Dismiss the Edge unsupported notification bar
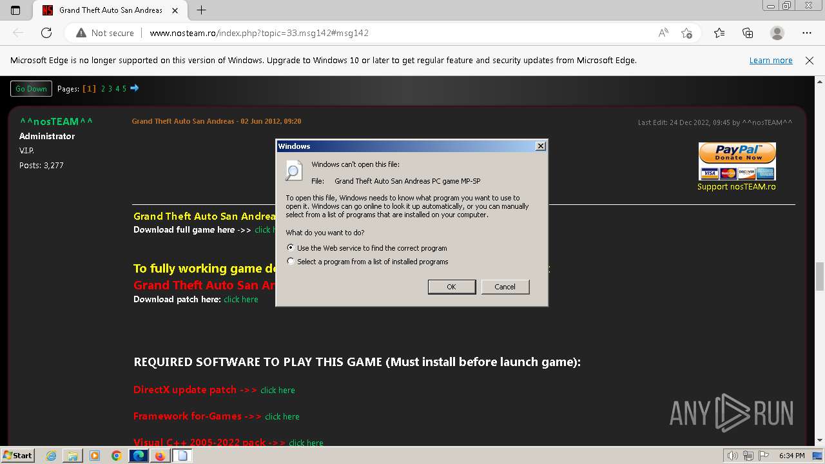The image size is (825, 464). coord(810,60)
